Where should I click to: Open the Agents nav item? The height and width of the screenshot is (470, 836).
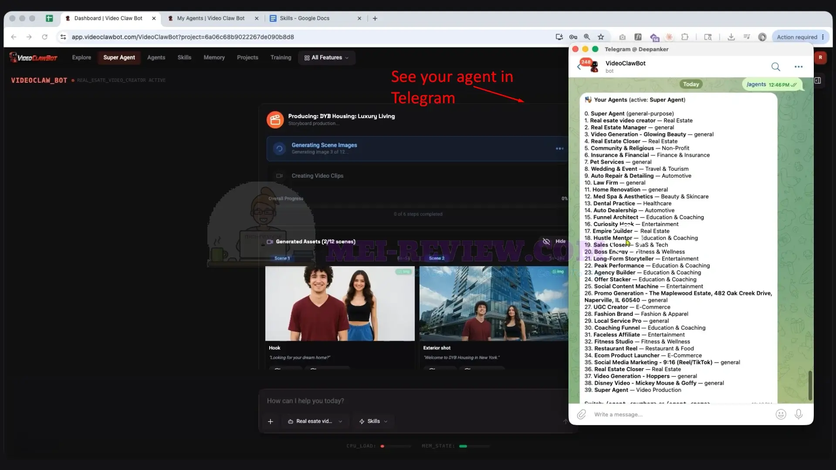156,57
